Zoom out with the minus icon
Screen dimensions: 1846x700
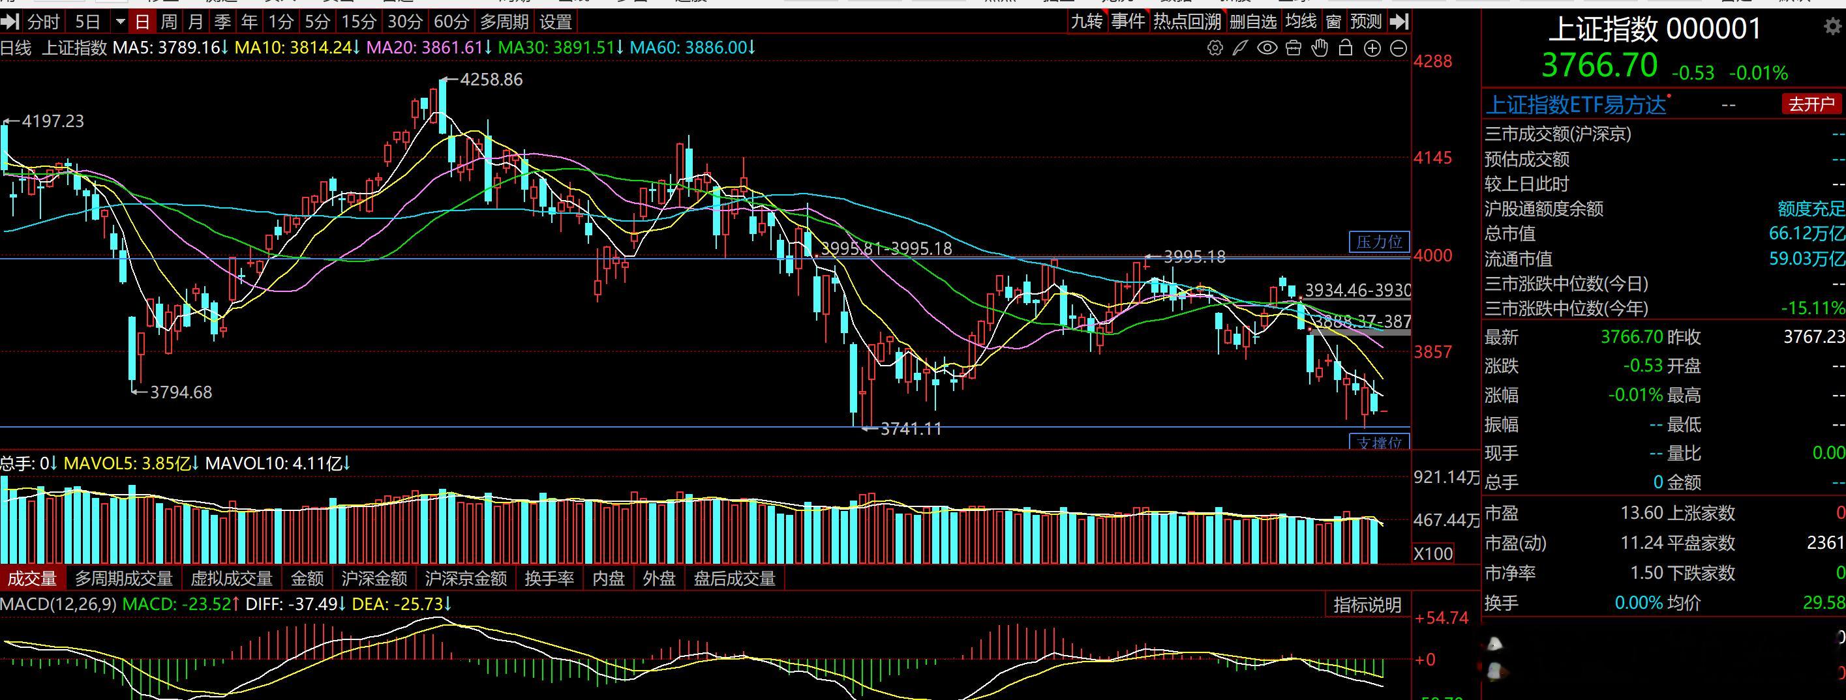pos(1398,48)
